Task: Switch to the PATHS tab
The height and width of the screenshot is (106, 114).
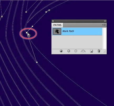Action: click(57, 25)
